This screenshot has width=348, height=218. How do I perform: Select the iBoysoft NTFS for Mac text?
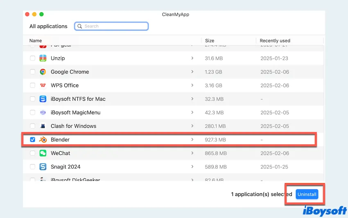(78, 99)
